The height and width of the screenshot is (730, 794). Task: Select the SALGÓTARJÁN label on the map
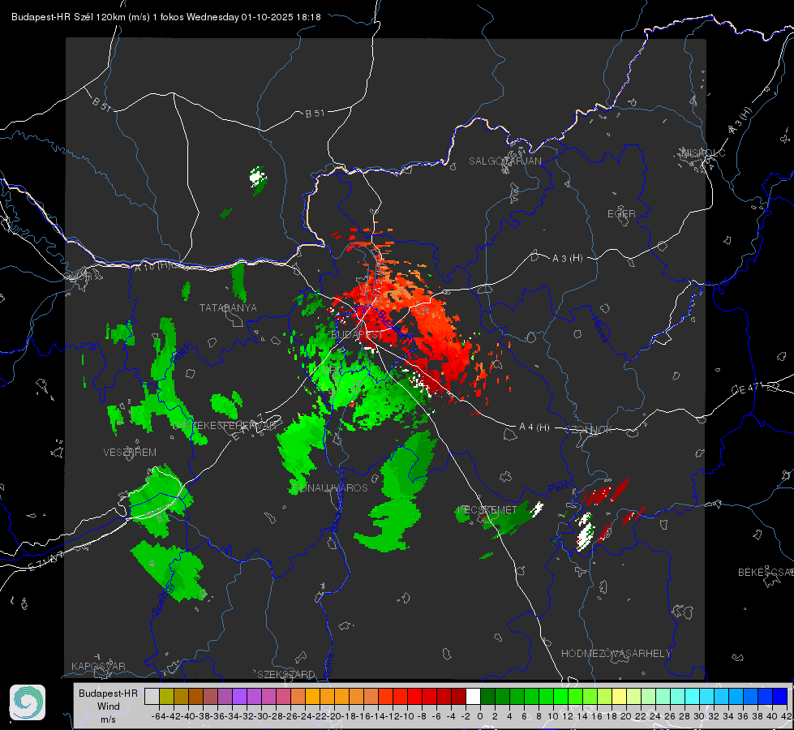pos(504,161)
